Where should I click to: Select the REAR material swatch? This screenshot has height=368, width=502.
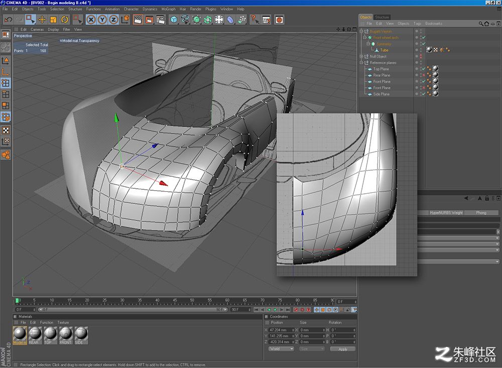tap(35, 335)
